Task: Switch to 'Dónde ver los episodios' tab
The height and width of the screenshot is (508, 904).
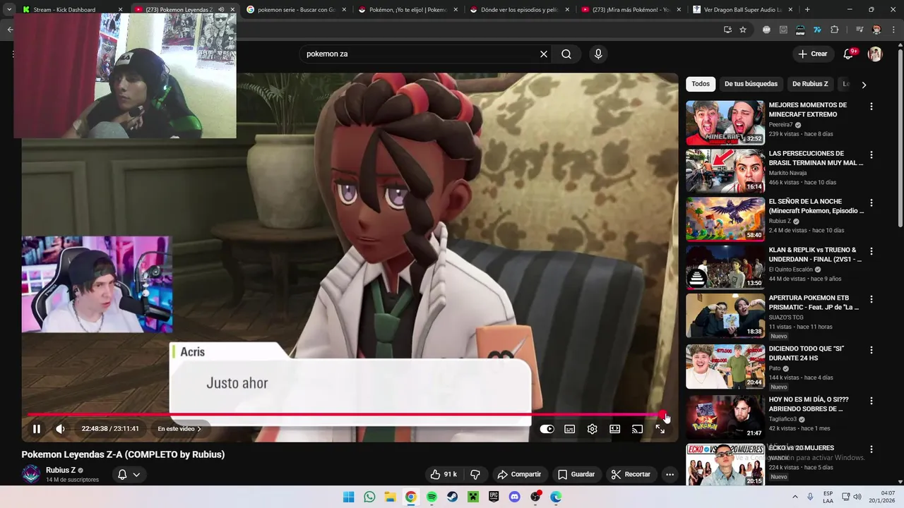Action: point(520,10)
